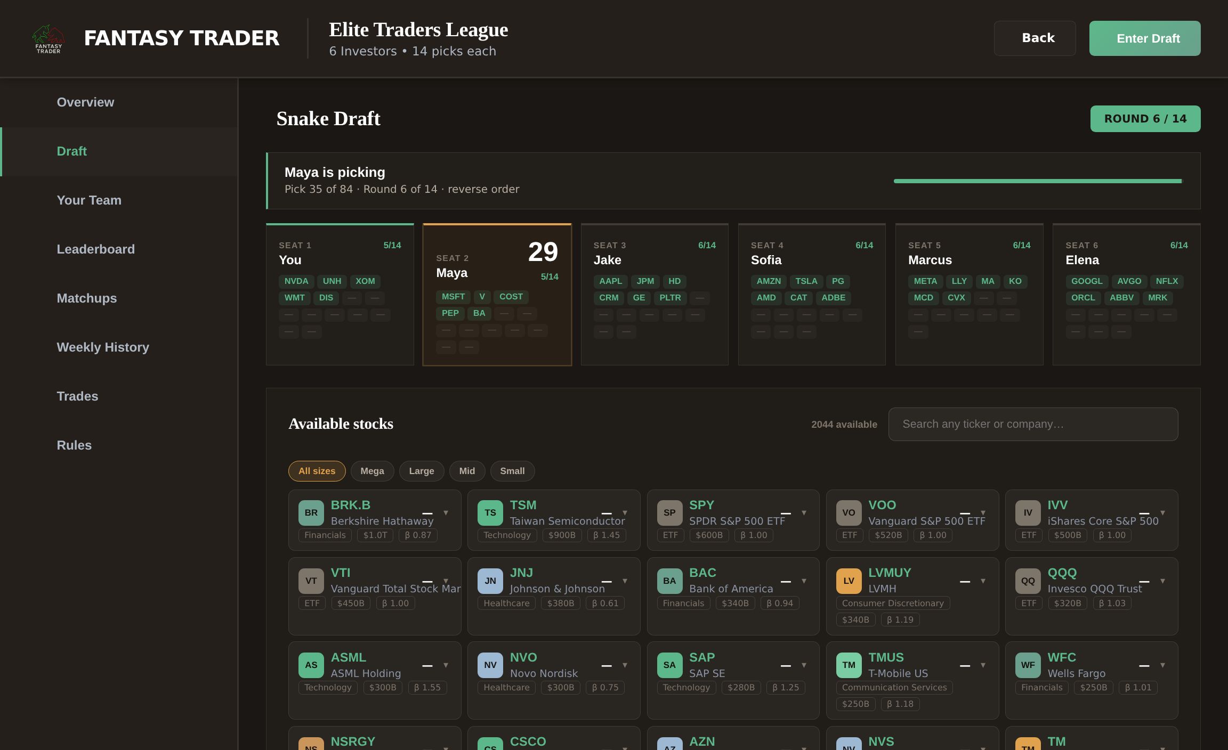Click the NV avatar on the Novo Nordisk card
The height and width of the screenshot is (750, 1228).
coord(490,665)
